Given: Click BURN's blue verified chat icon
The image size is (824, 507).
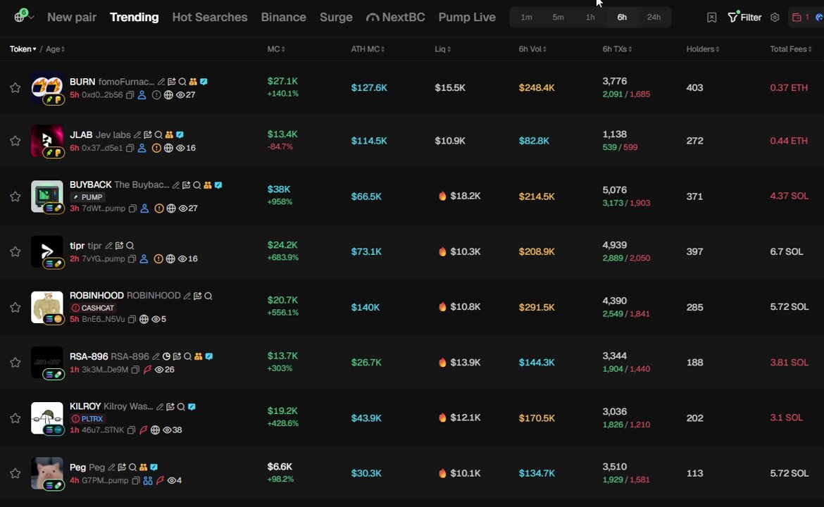Looking at the screenshot, I should 204,82.
